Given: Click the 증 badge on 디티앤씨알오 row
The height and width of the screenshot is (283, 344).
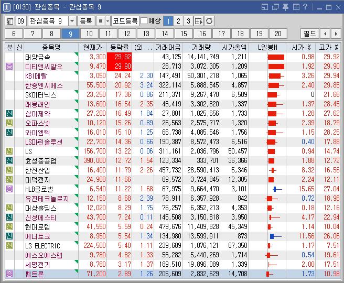Looking at the screenshot, I should click(9, 66).
